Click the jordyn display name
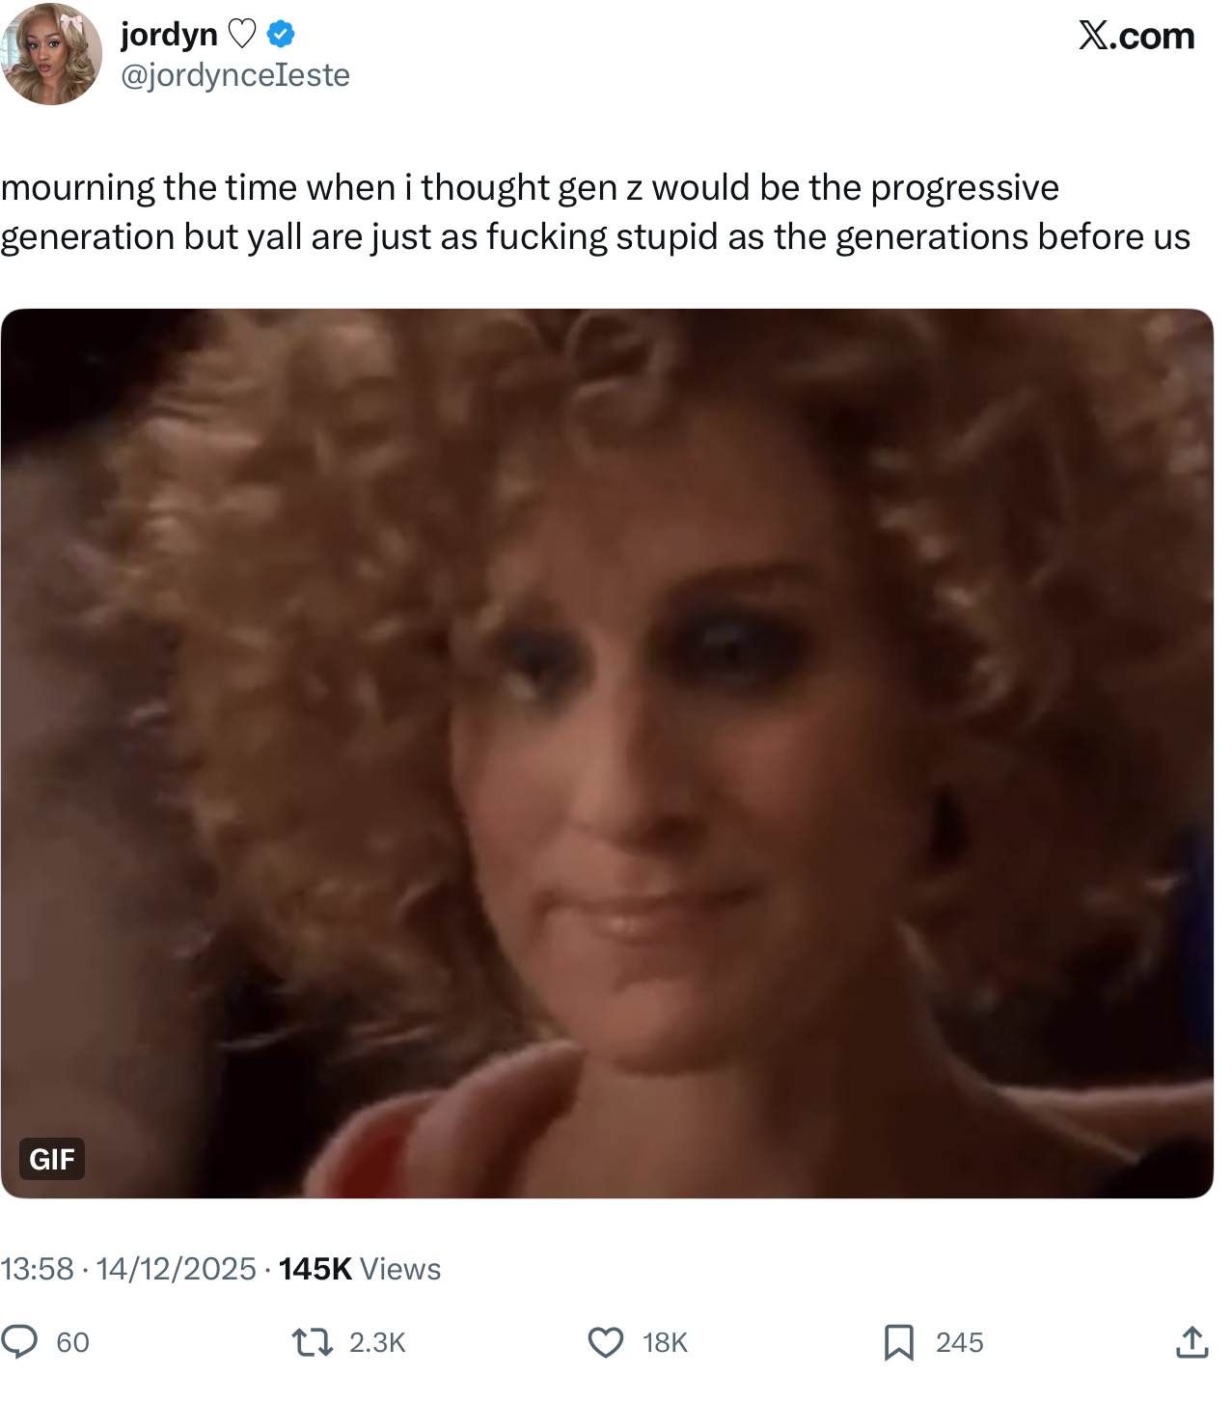1232x1403 pixels. (169, 35)
